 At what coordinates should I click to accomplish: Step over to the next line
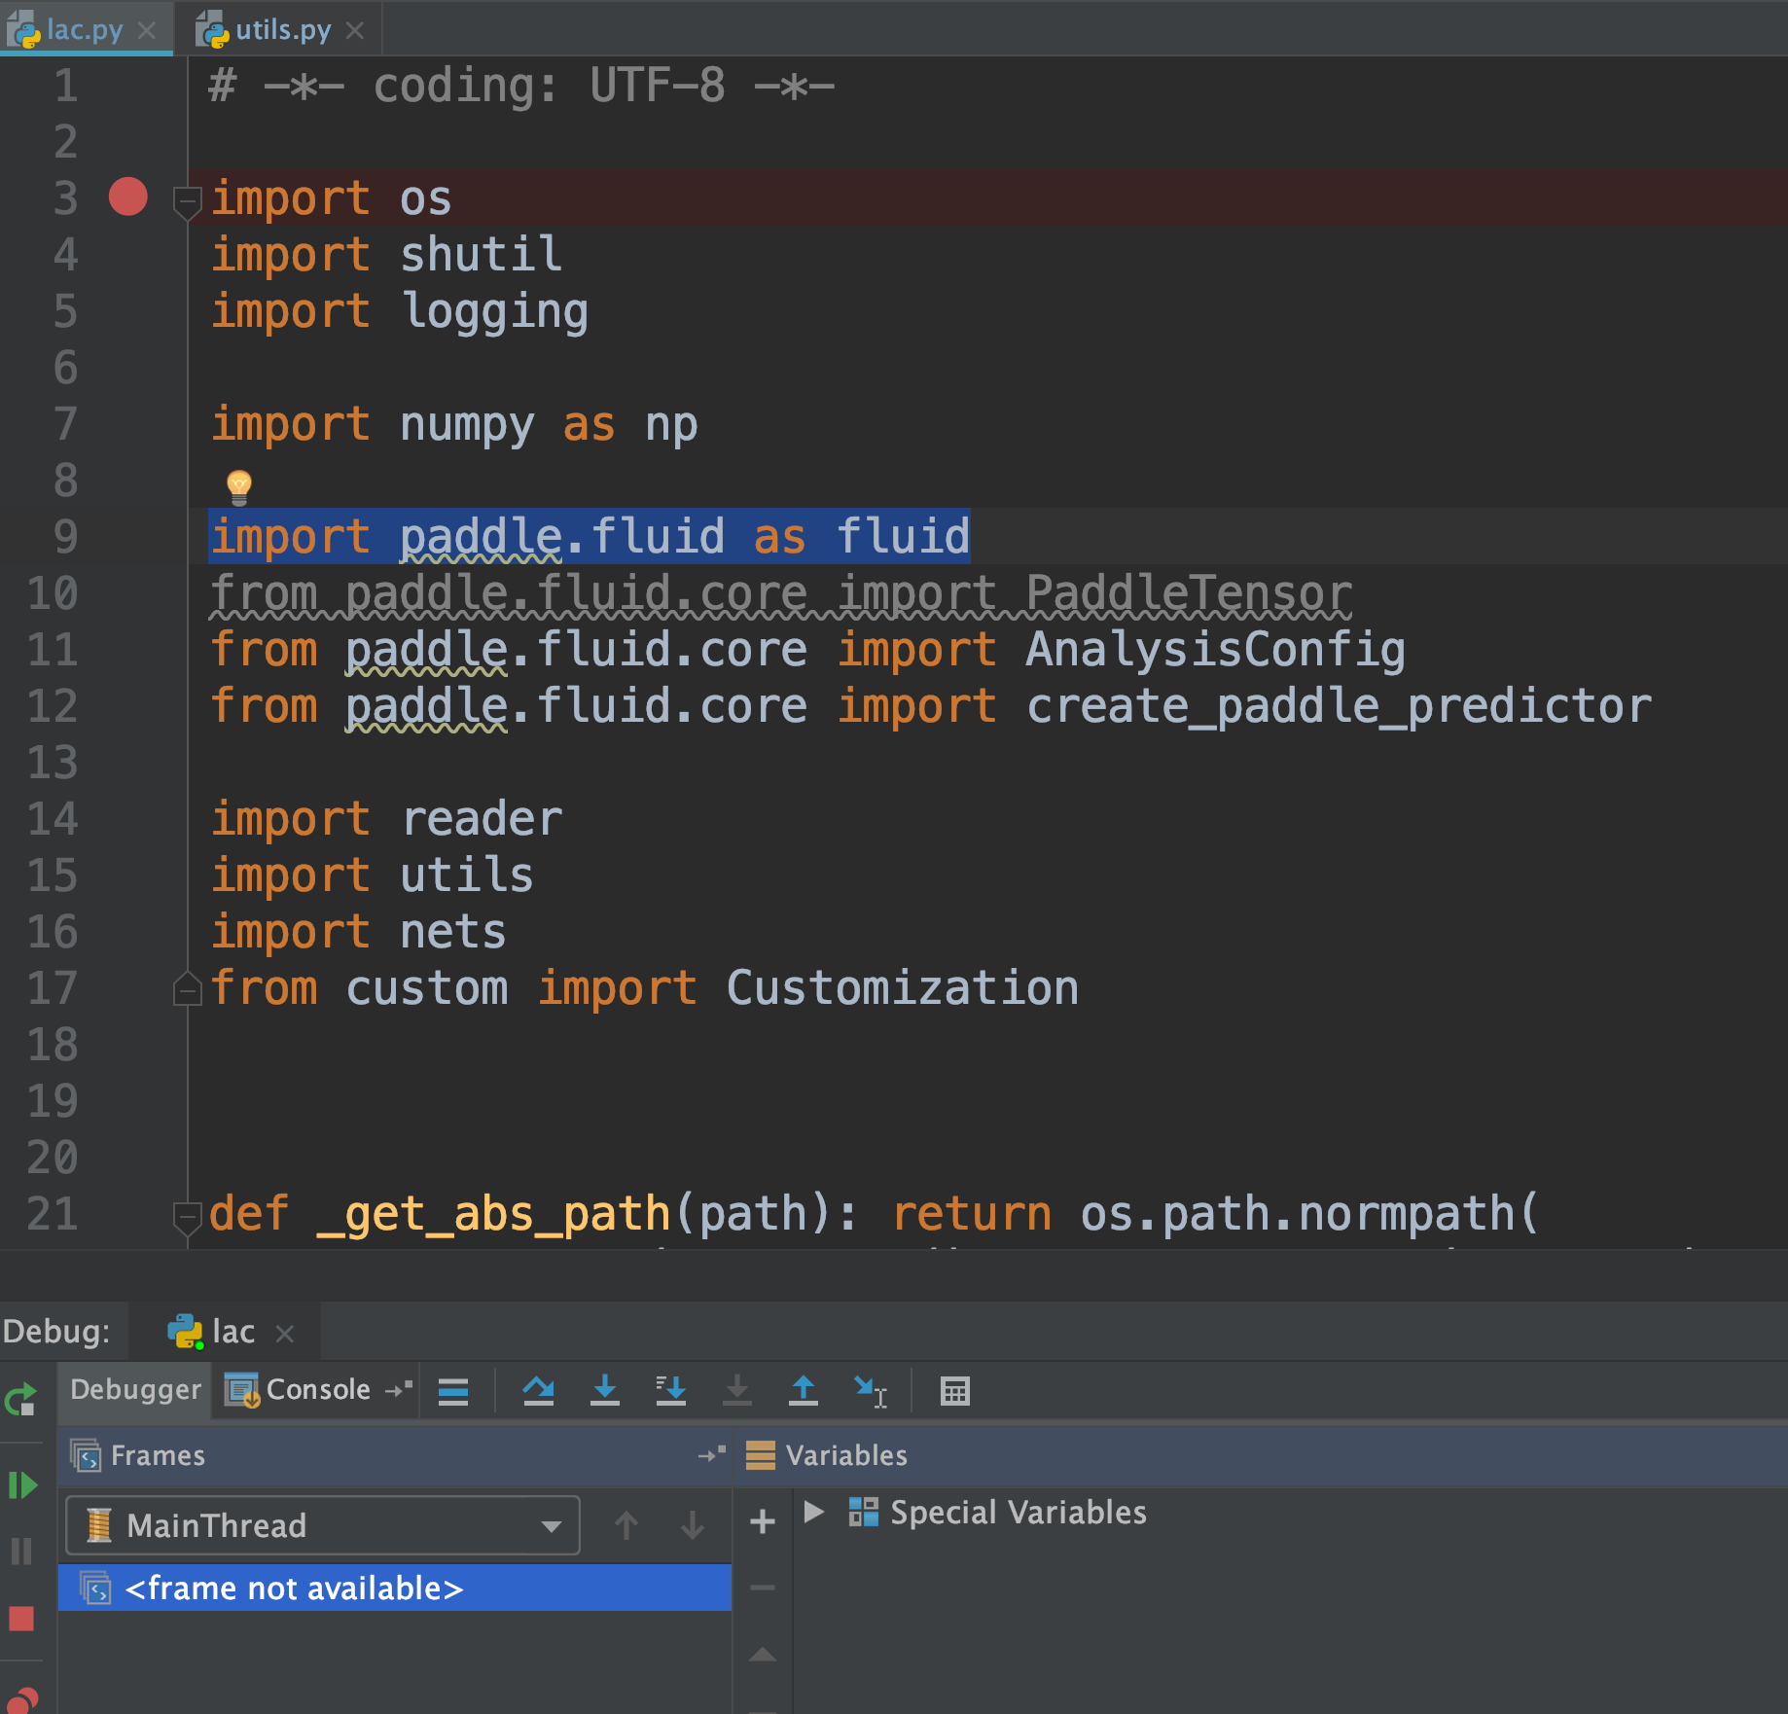point(540,1389)
